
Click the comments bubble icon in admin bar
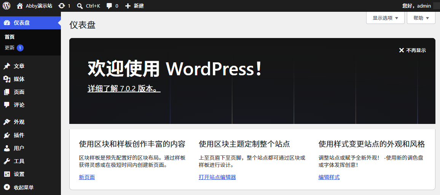[x=110, y=6]
